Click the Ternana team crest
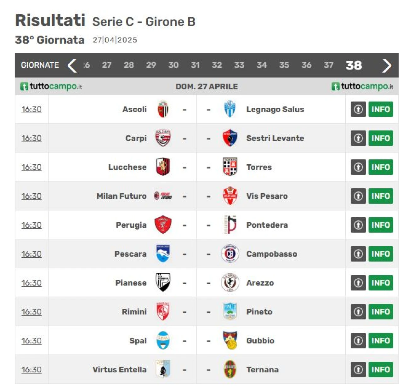This screenshot has height=392, width=403. tap(230, 369)
